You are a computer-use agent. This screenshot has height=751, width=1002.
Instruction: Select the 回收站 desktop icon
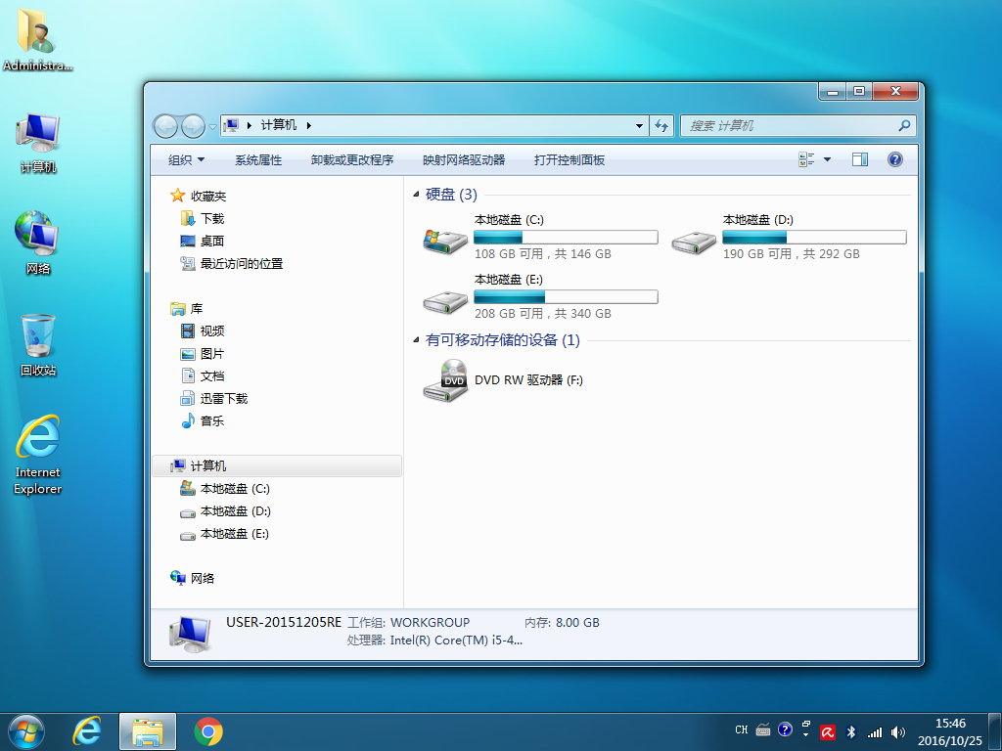[x=38, y=345]
